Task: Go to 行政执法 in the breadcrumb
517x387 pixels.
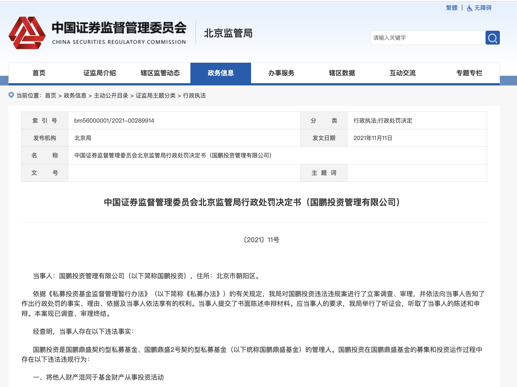Action: 195,95
